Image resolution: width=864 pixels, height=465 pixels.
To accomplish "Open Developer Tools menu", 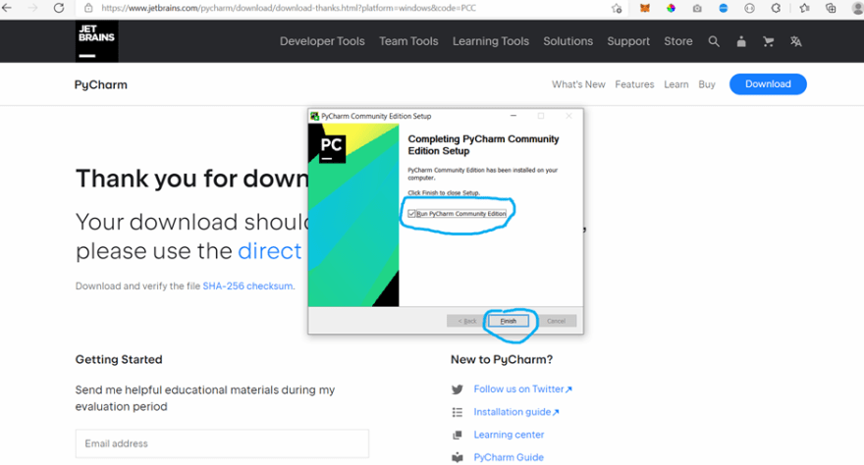I will tap(322, 41).
